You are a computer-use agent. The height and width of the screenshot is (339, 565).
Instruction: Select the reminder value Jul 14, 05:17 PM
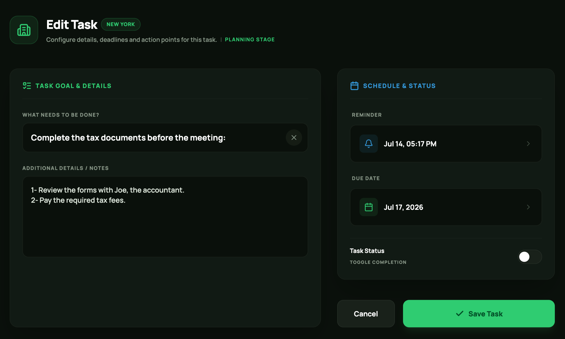(x=410, y=144)
